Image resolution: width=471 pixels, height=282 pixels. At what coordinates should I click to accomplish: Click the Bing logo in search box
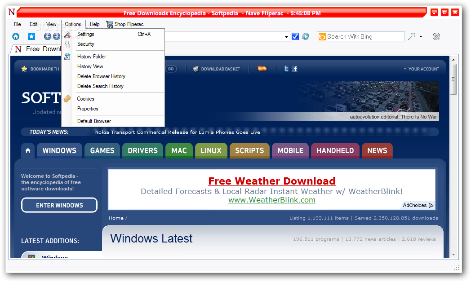[x=322, y=37]
